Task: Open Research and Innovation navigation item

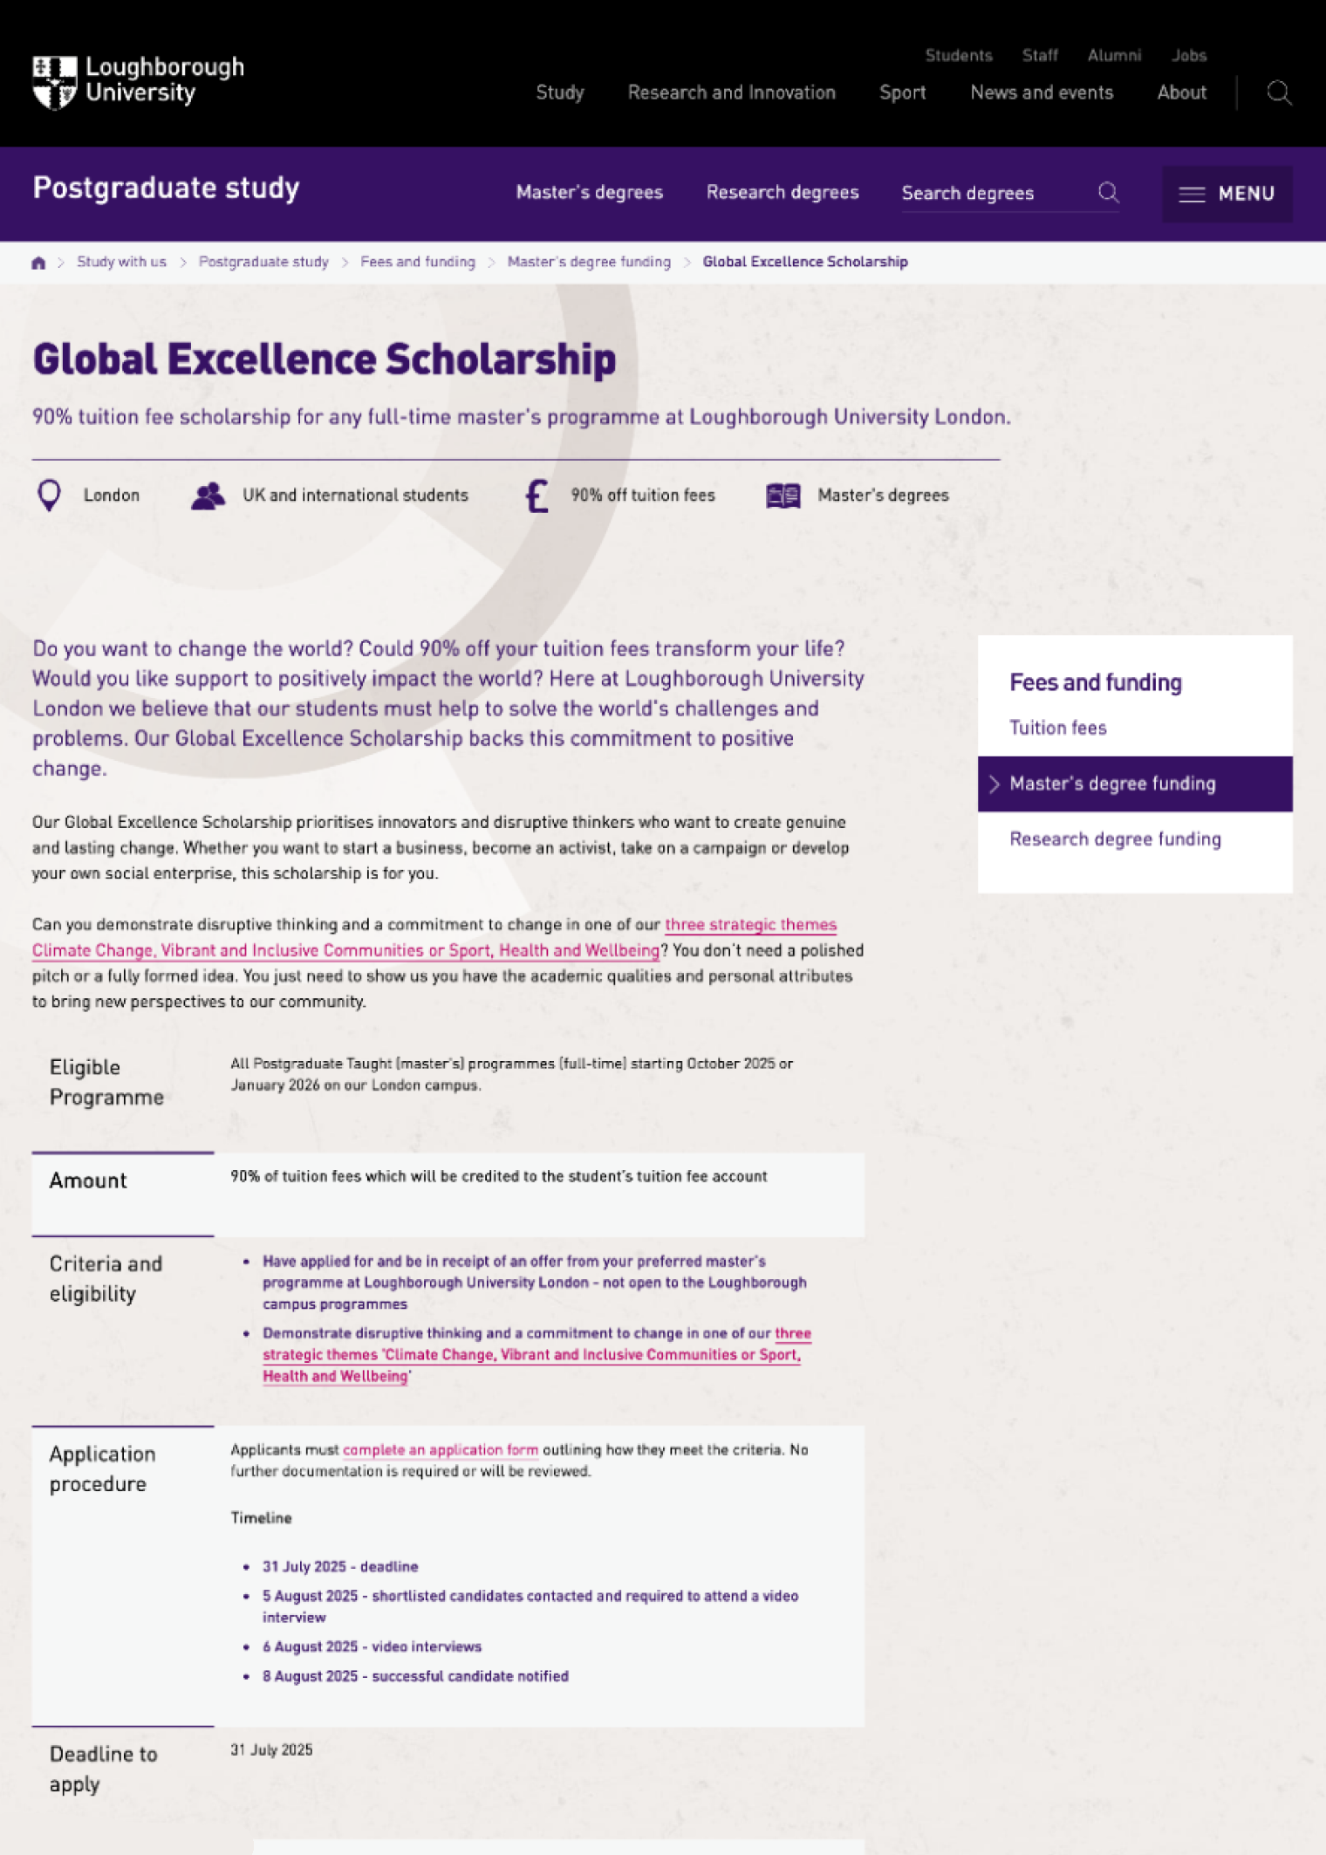Action: click(x=731, y=92)
